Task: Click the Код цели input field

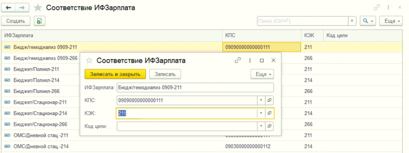Action: (187, 126)
